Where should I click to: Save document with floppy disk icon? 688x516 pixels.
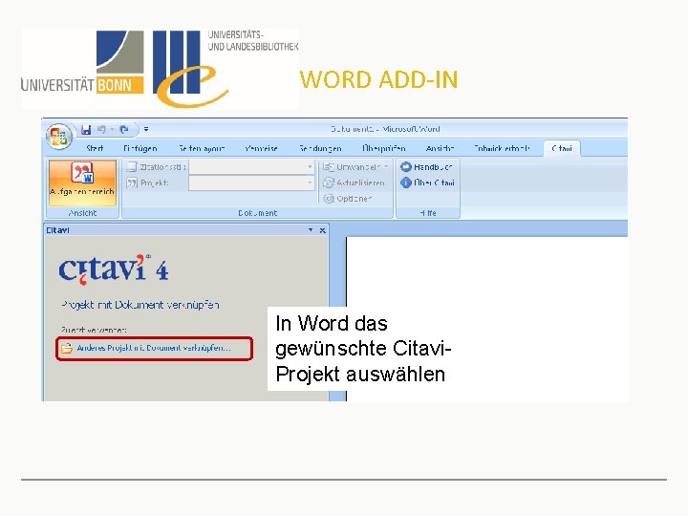86,129
